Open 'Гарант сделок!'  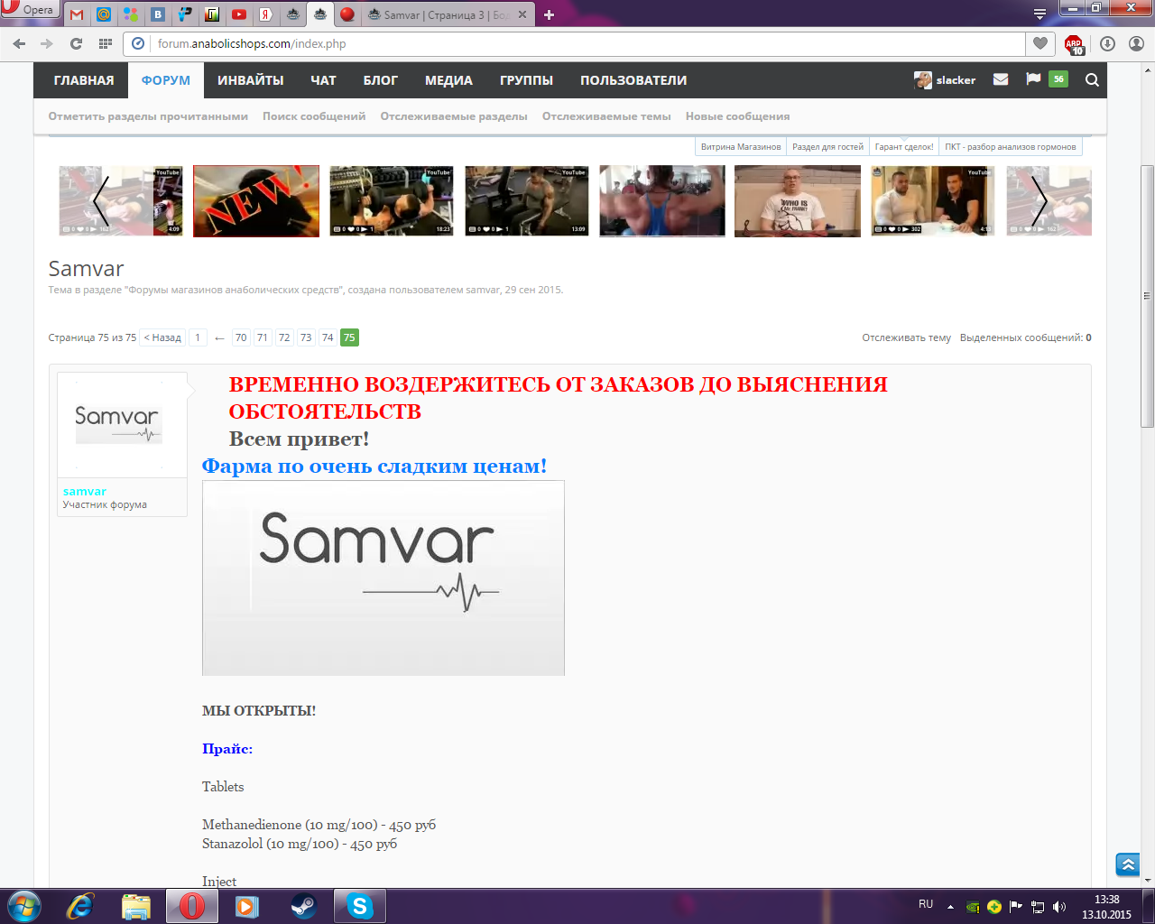[904, 146]
